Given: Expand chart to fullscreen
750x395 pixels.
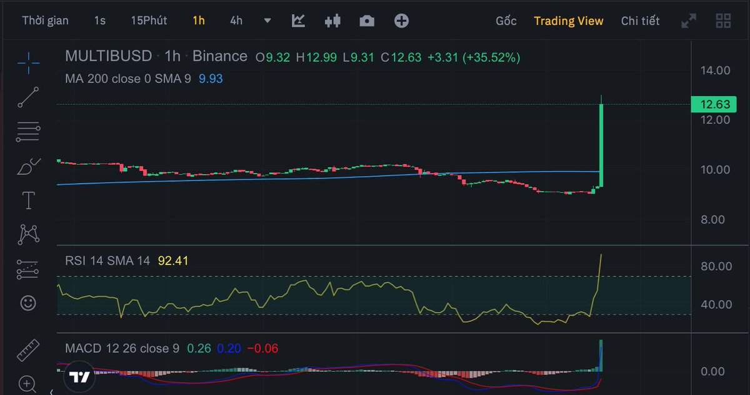Looking at the screenshot, I should 689,21.
